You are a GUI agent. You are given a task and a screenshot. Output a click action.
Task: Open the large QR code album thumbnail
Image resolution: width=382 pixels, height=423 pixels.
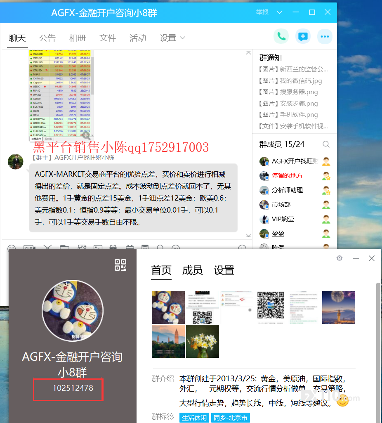tap(270, 307)
